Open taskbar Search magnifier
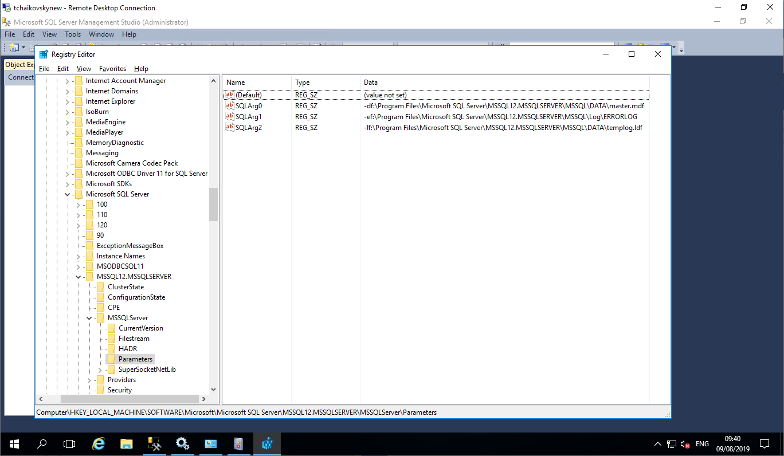Image resolution: width=784 pixels, height=456 pixels. point(42,443)
